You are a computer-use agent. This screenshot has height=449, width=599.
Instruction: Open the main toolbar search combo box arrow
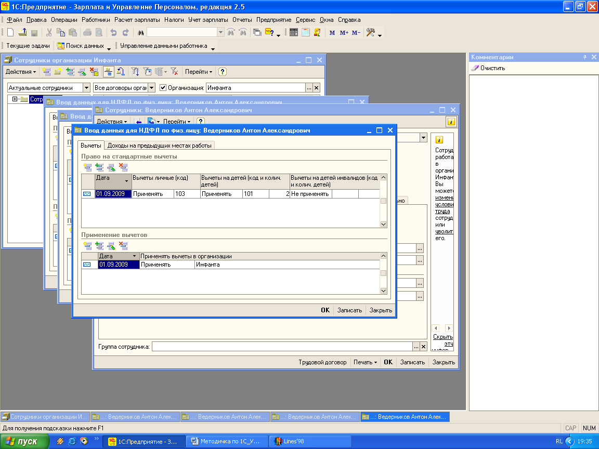pyautogui.click(x=220, y=33)
